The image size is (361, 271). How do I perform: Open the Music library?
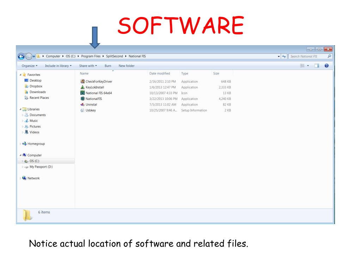[33, 121]
